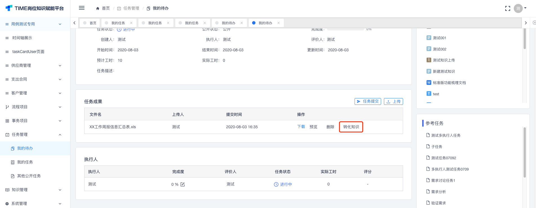Close the first 我的任务 tab
This screenshot has width=536, height=208.
pos(131,23)
